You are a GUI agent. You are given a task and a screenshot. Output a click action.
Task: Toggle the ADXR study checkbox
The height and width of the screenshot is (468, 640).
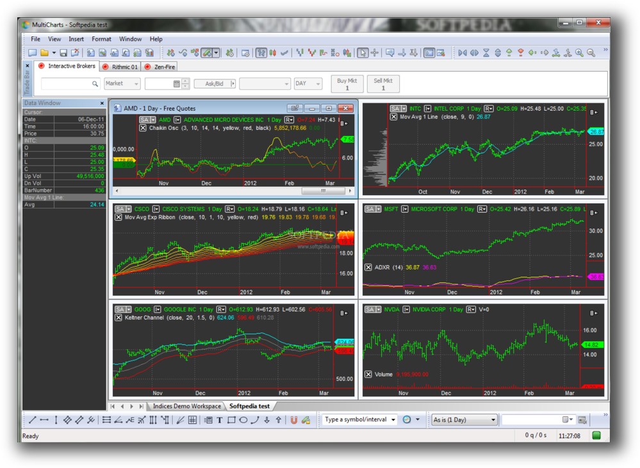(368, 267)
